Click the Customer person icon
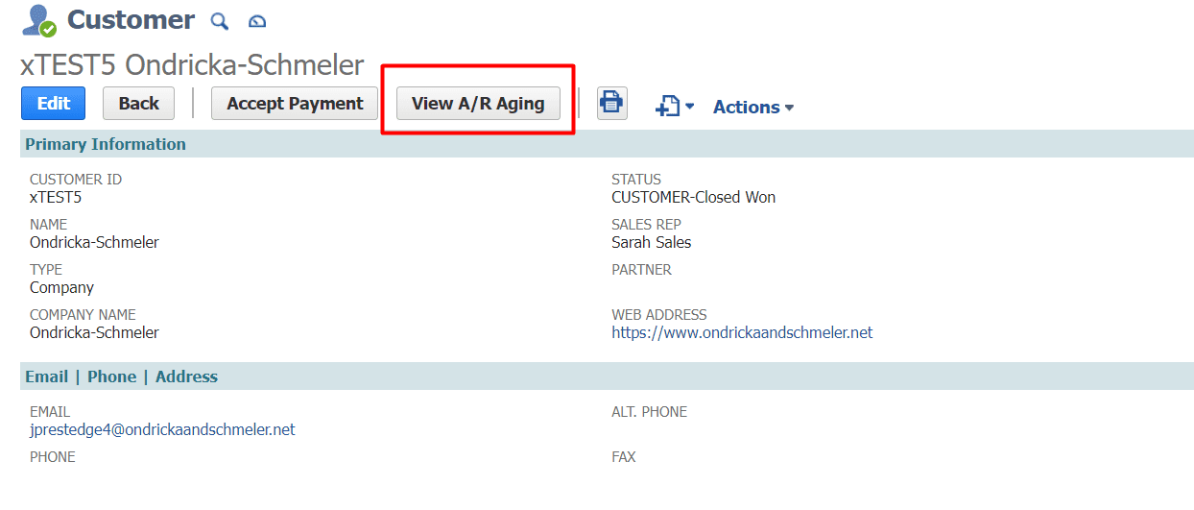Image resolution: width=1194 pixels, height=510 pixels. 38,20
